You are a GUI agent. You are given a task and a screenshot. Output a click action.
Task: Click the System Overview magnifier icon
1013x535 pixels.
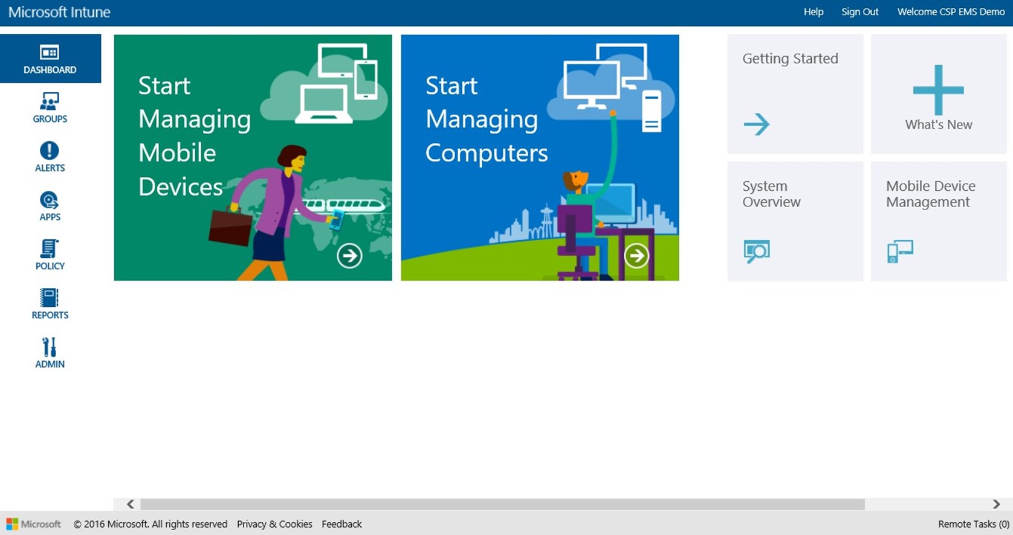point(757,251)
